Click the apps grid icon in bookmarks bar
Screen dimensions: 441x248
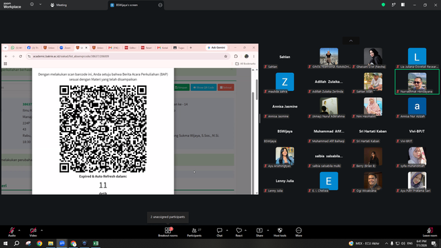pos(6,64)
